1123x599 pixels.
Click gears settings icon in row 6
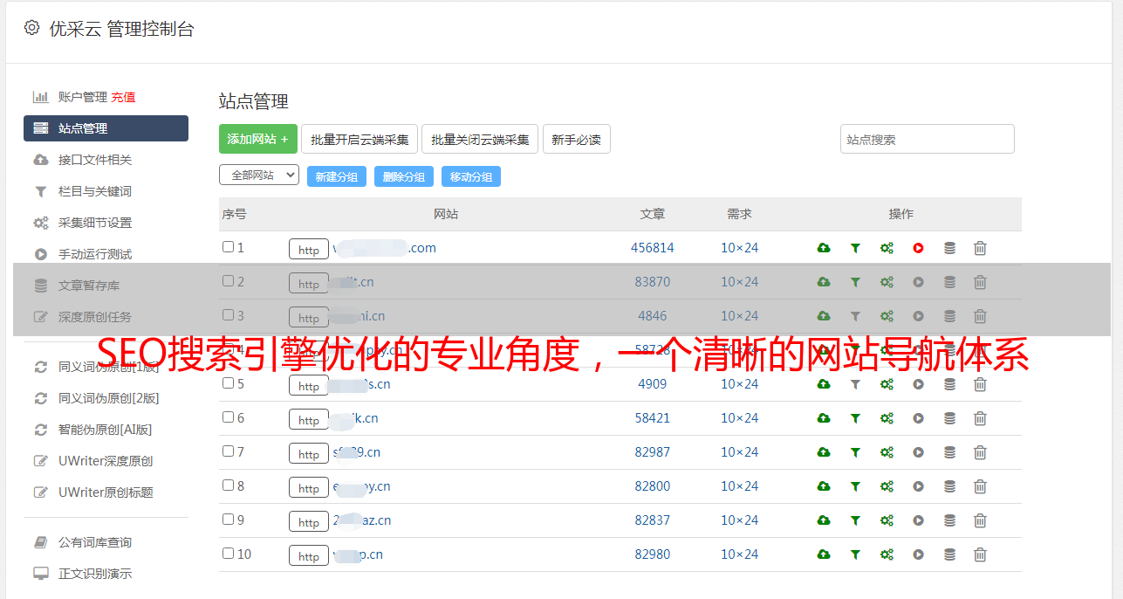coord(887,418)
